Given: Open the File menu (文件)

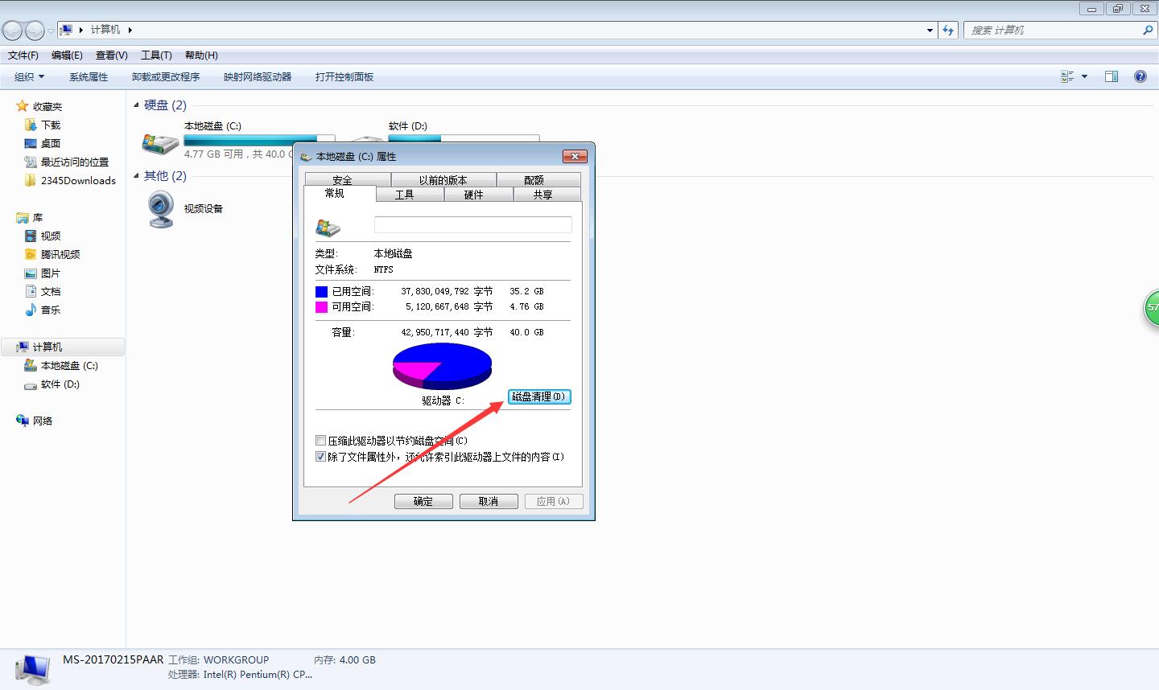Looking at the screenshot, I should (23, 55).
